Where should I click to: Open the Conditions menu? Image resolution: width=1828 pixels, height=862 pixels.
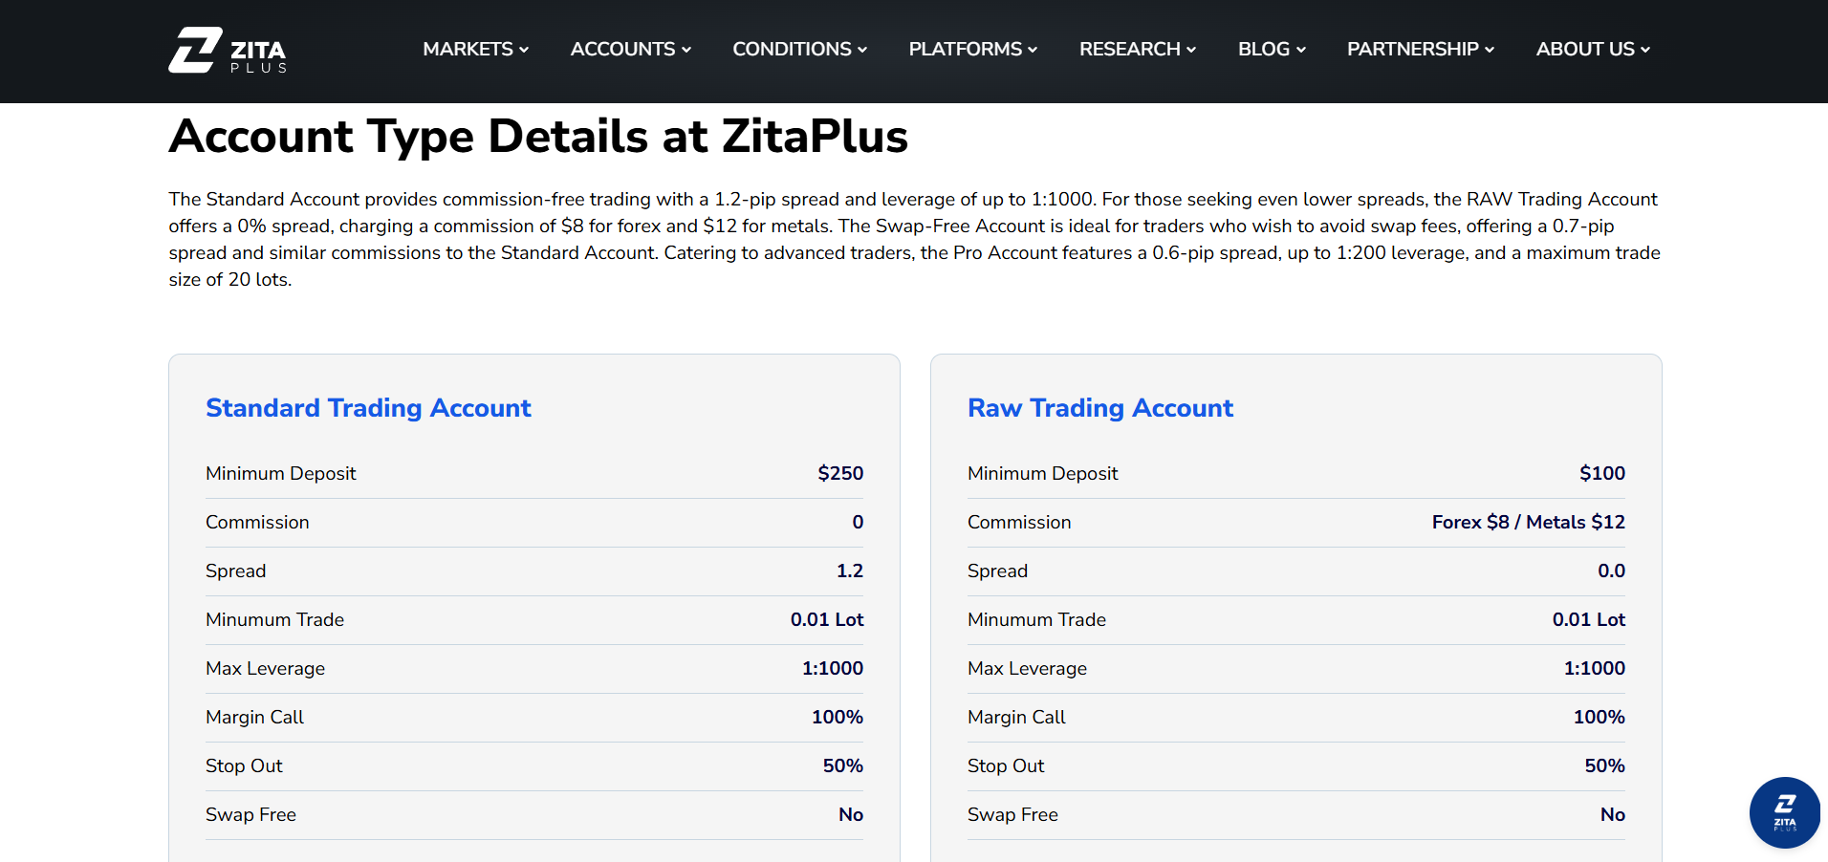799,49
